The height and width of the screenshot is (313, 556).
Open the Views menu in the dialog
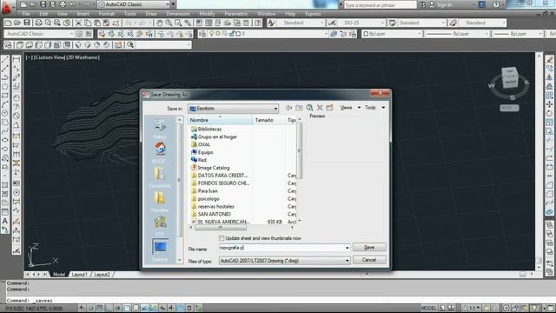[x=349, y=108]
